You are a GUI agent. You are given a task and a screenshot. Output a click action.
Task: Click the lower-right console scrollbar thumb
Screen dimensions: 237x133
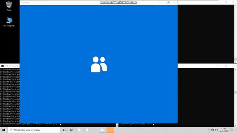tap(236, 92)
